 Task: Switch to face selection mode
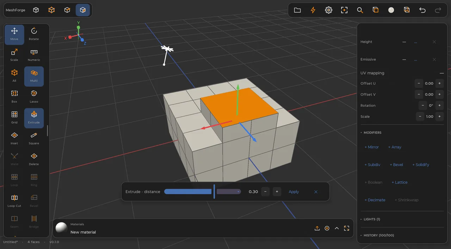83,10
